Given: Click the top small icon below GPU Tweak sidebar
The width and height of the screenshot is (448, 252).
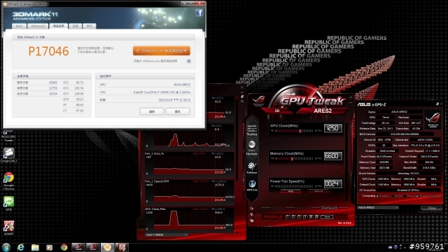Looking at the screenshot, I should [x=251, y=209].
